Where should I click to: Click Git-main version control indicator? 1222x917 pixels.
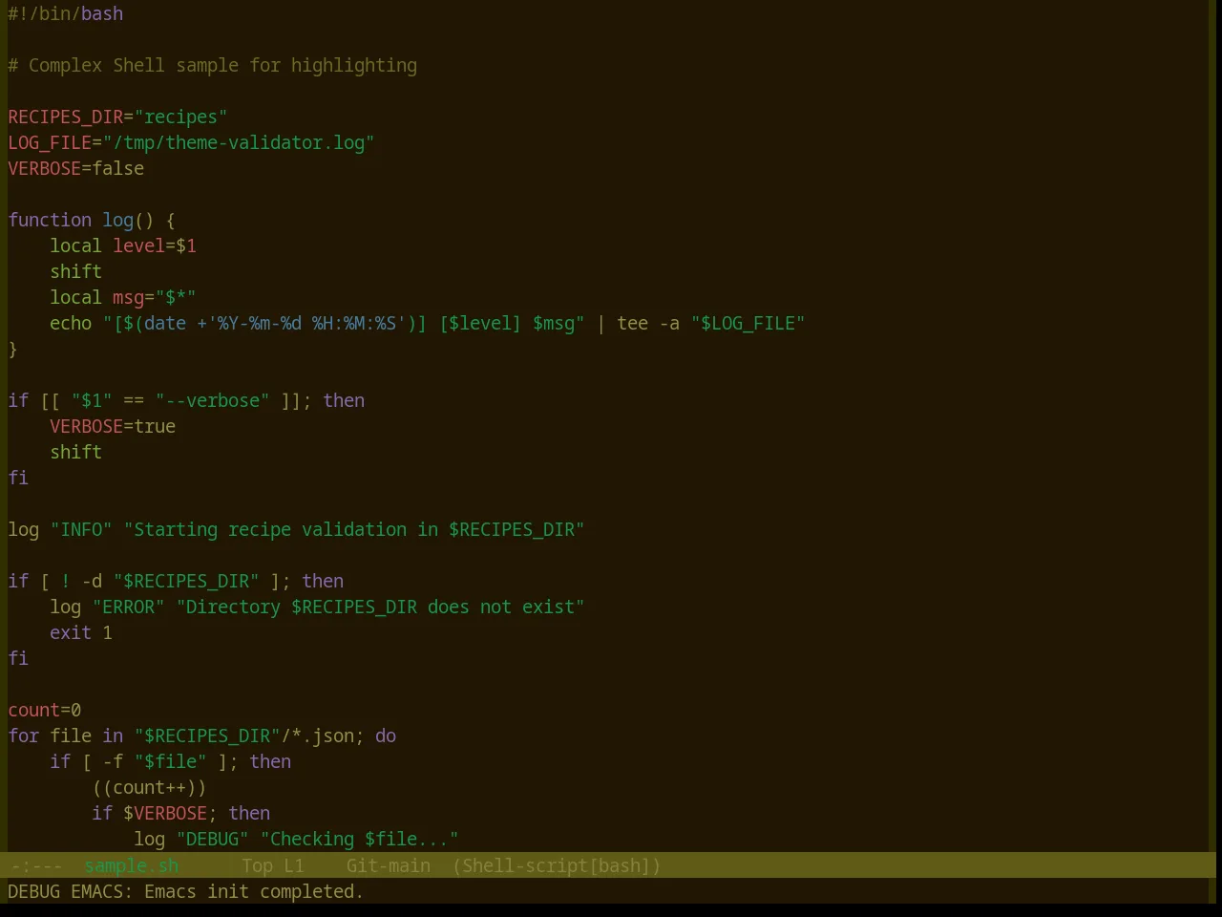coord(388,865)
